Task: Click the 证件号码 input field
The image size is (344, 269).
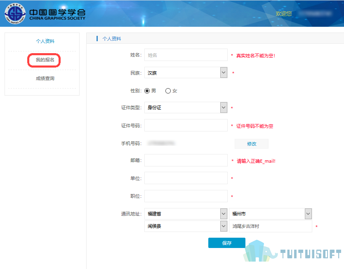Action: pyautogui.click(x=186, y=125)
